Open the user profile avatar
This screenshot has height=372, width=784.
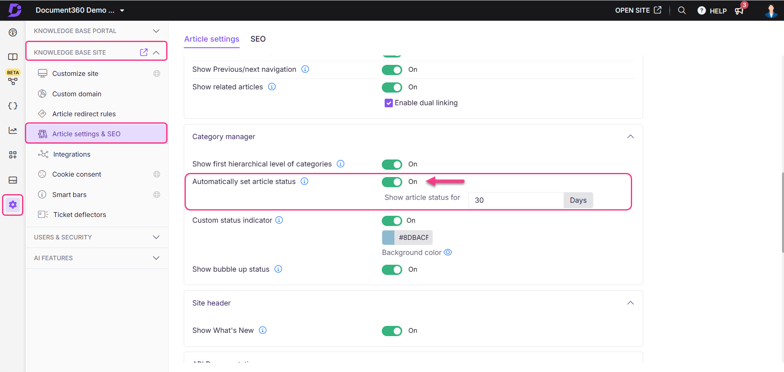click(771, 11)
